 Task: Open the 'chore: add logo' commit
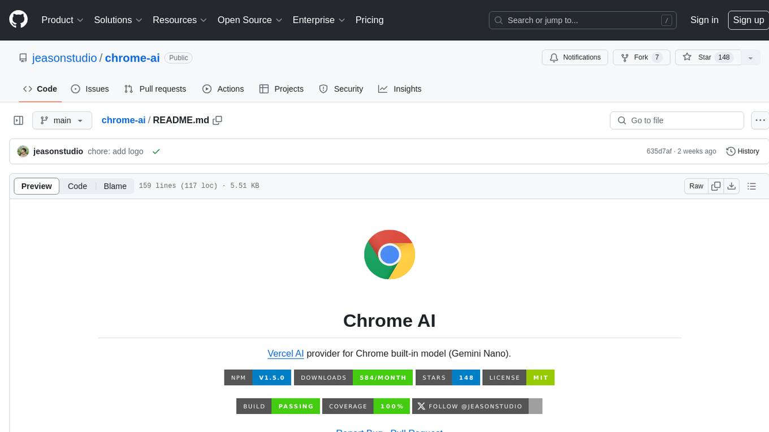115,152
